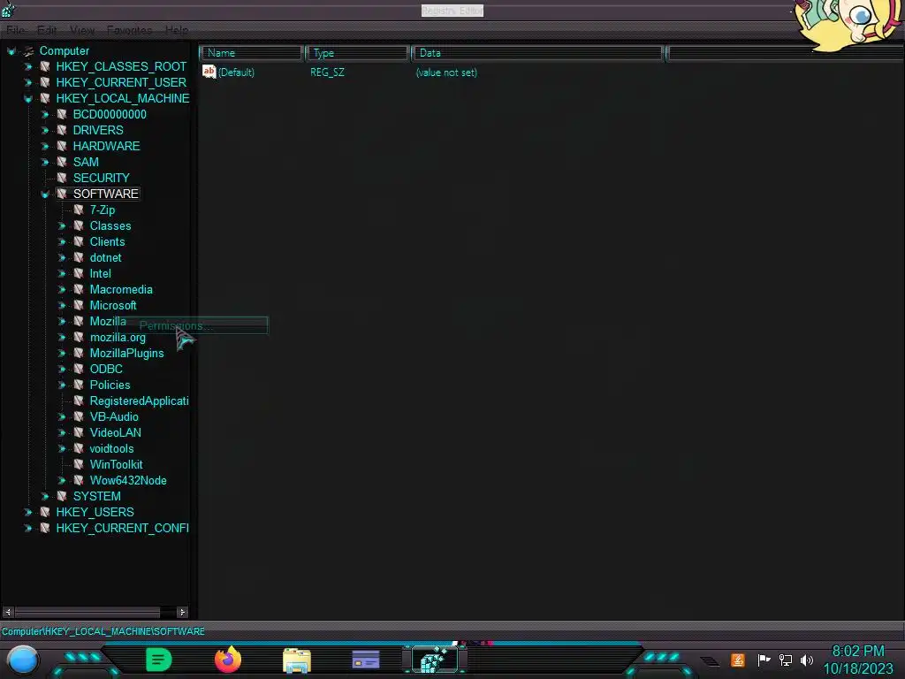This screenshot has width=905, height=679.
Task: Click the tree scrollbar left arrow
Action: [x=8, y=612]
